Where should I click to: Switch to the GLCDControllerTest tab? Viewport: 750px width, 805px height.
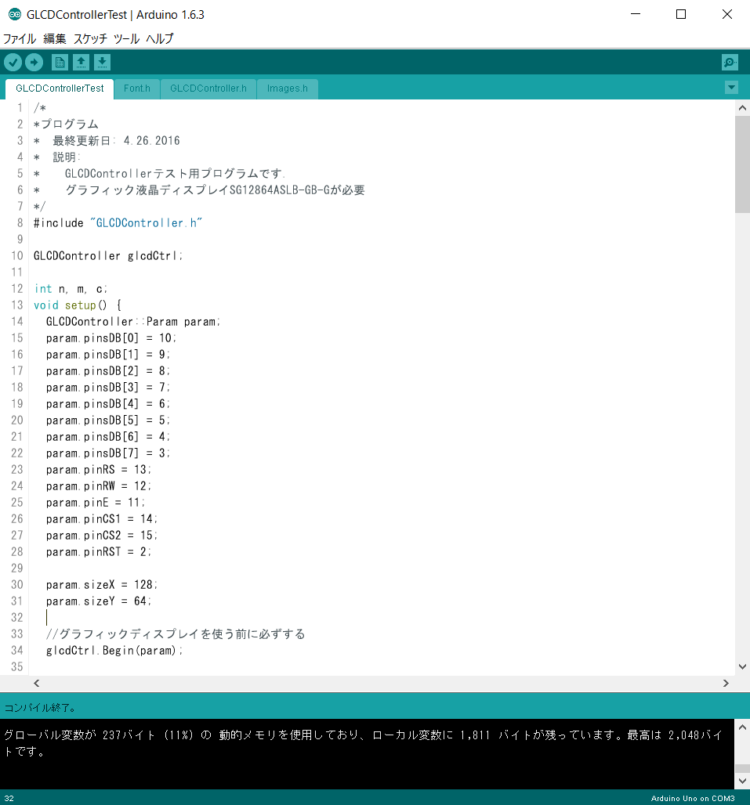60,88
